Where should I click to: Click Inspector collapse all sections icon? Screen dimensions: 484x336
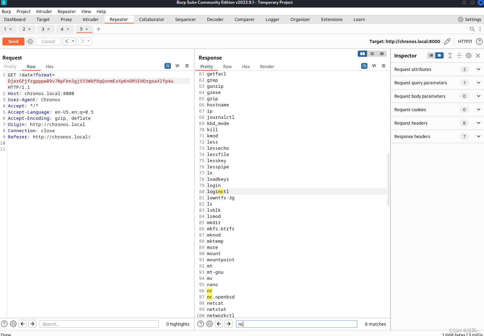(x=459, y=55)
